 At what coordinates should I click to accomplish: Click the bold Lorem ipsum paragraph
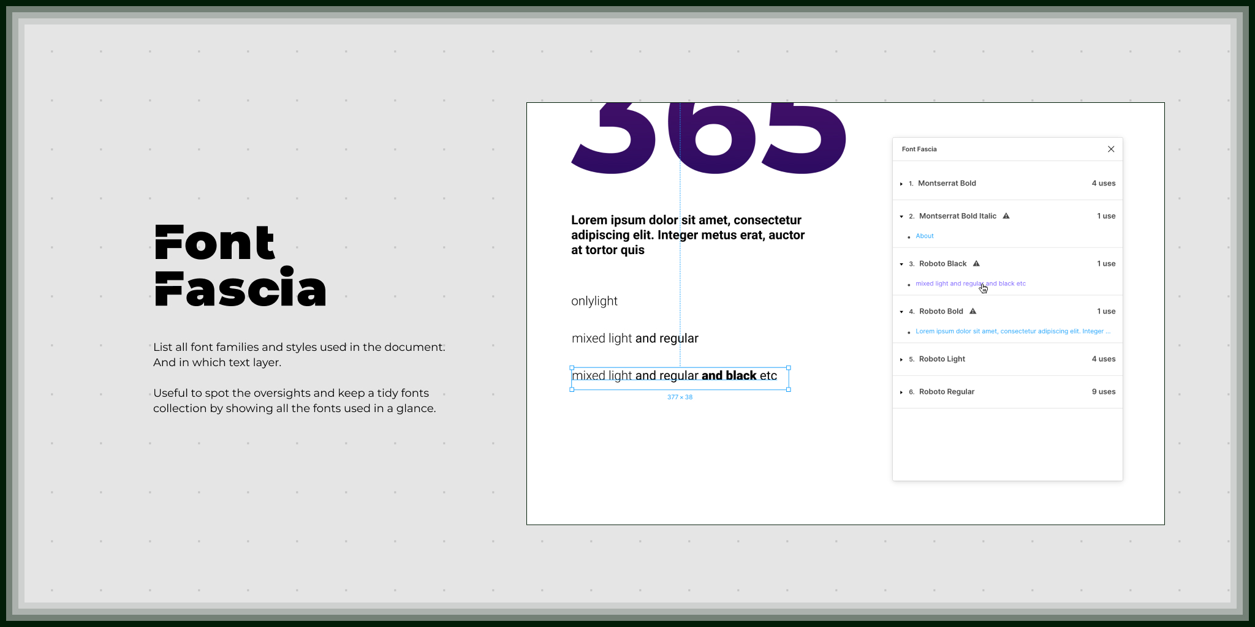click(x=688, y=235)
